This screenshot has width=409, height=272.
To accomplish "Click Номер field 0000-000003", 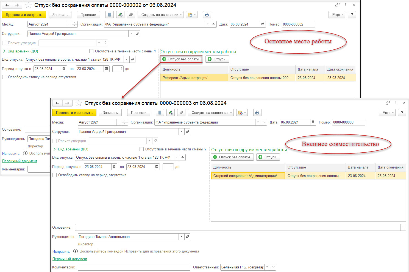I will [x=349, y=122].
